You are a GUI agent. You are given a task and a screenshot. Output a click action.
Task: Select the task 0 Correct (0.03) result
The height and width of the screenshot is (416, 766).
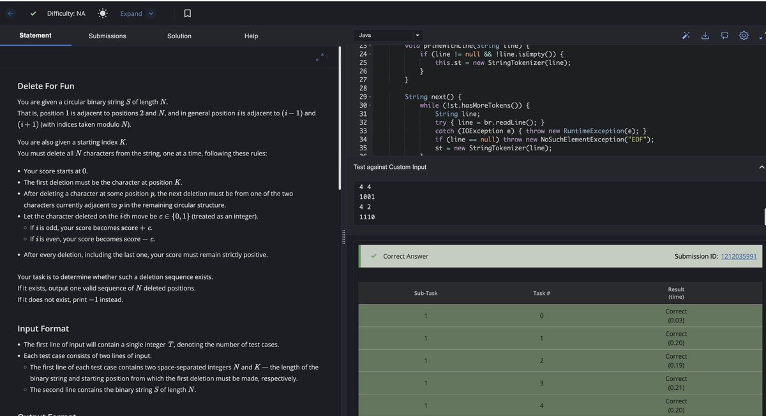[676, 315]
